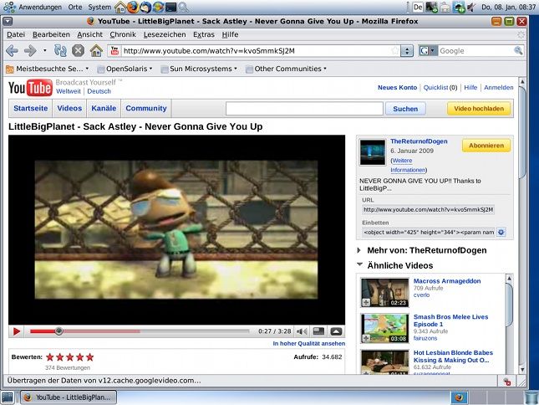Go back with the Firefox back arrow
539x405 pixels.
(12, 51)
